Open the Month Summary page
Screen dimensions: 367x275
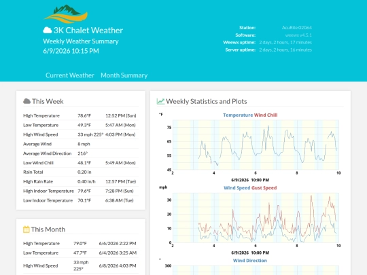point(124,75)
